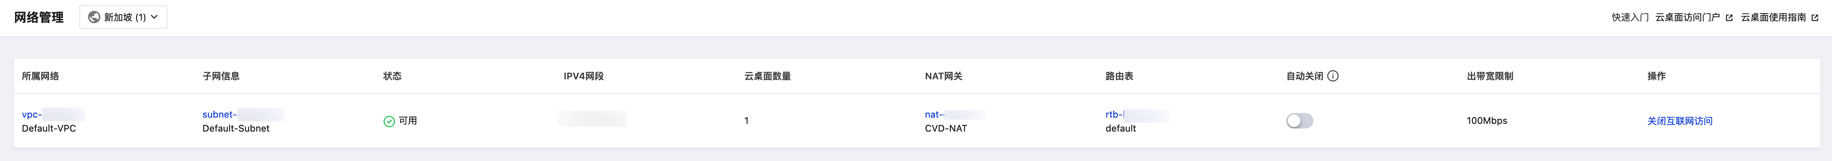Click the 出带宽限制 column header
The width and height of the screenshot is (1832, 161).
coord(1489,76)
